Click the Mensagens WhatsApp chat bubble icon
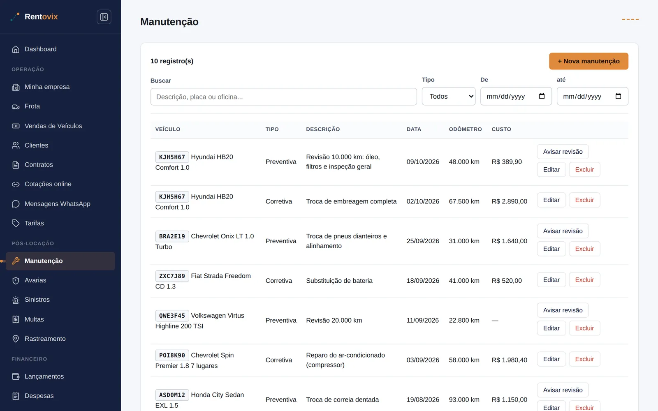Screen dimensions: 658x411 tap(16, 204)
